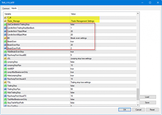Click the vertical scrollbar thumb in inputs list
The height and width of the screenshot is (115, 162).
click(x=138, y=94)
